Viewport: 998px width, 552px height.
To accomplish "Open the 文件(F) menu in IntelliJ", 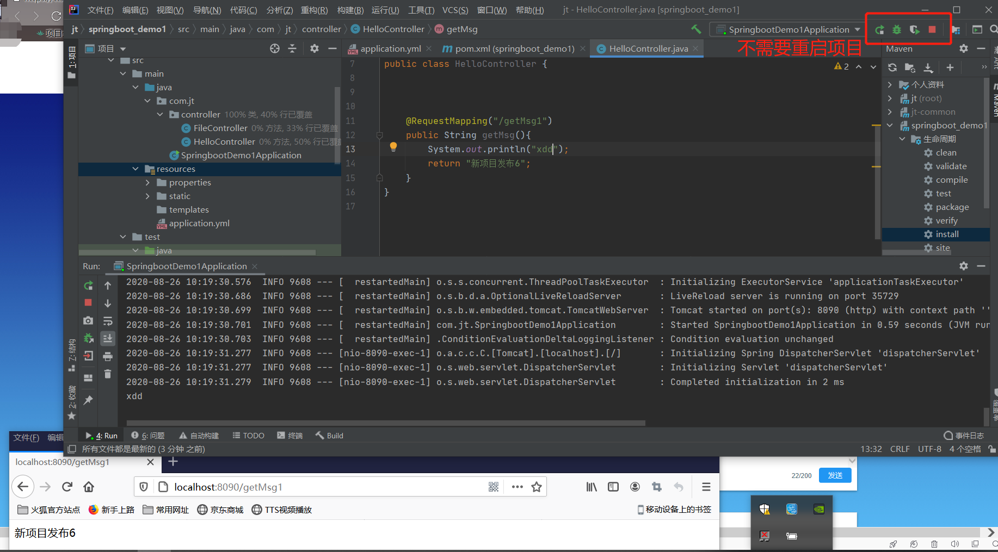I will click(101, 10).
